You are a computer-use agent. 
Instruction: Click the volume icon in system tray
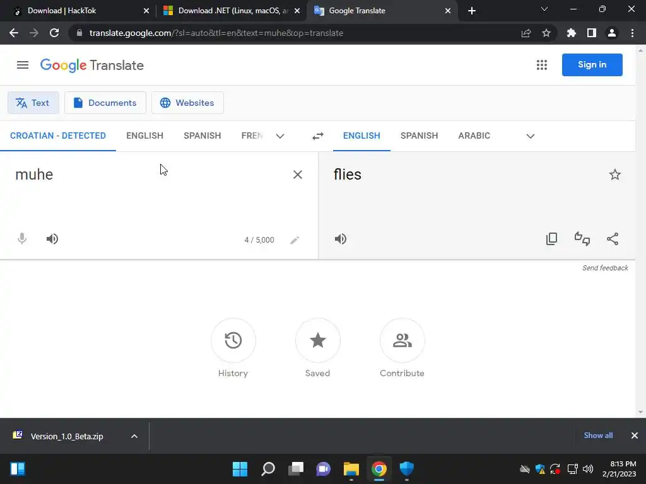coord(588,469)
